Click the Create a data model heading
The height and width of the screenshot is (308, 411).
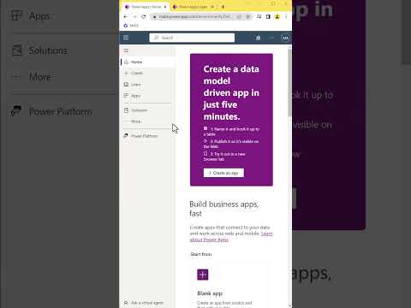[231, 92]
